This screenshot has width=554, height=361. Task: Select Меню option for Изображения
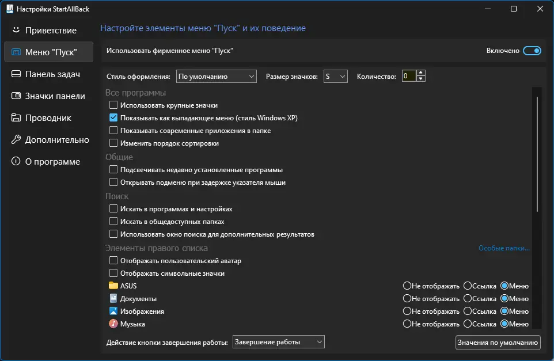504,311
